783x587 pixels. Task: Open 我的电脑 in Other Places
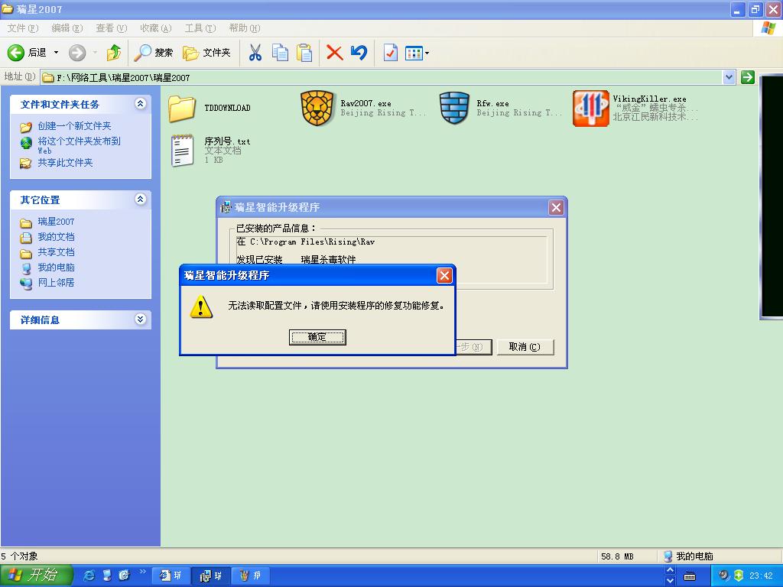pyautogui.click(x=56, y=268)
